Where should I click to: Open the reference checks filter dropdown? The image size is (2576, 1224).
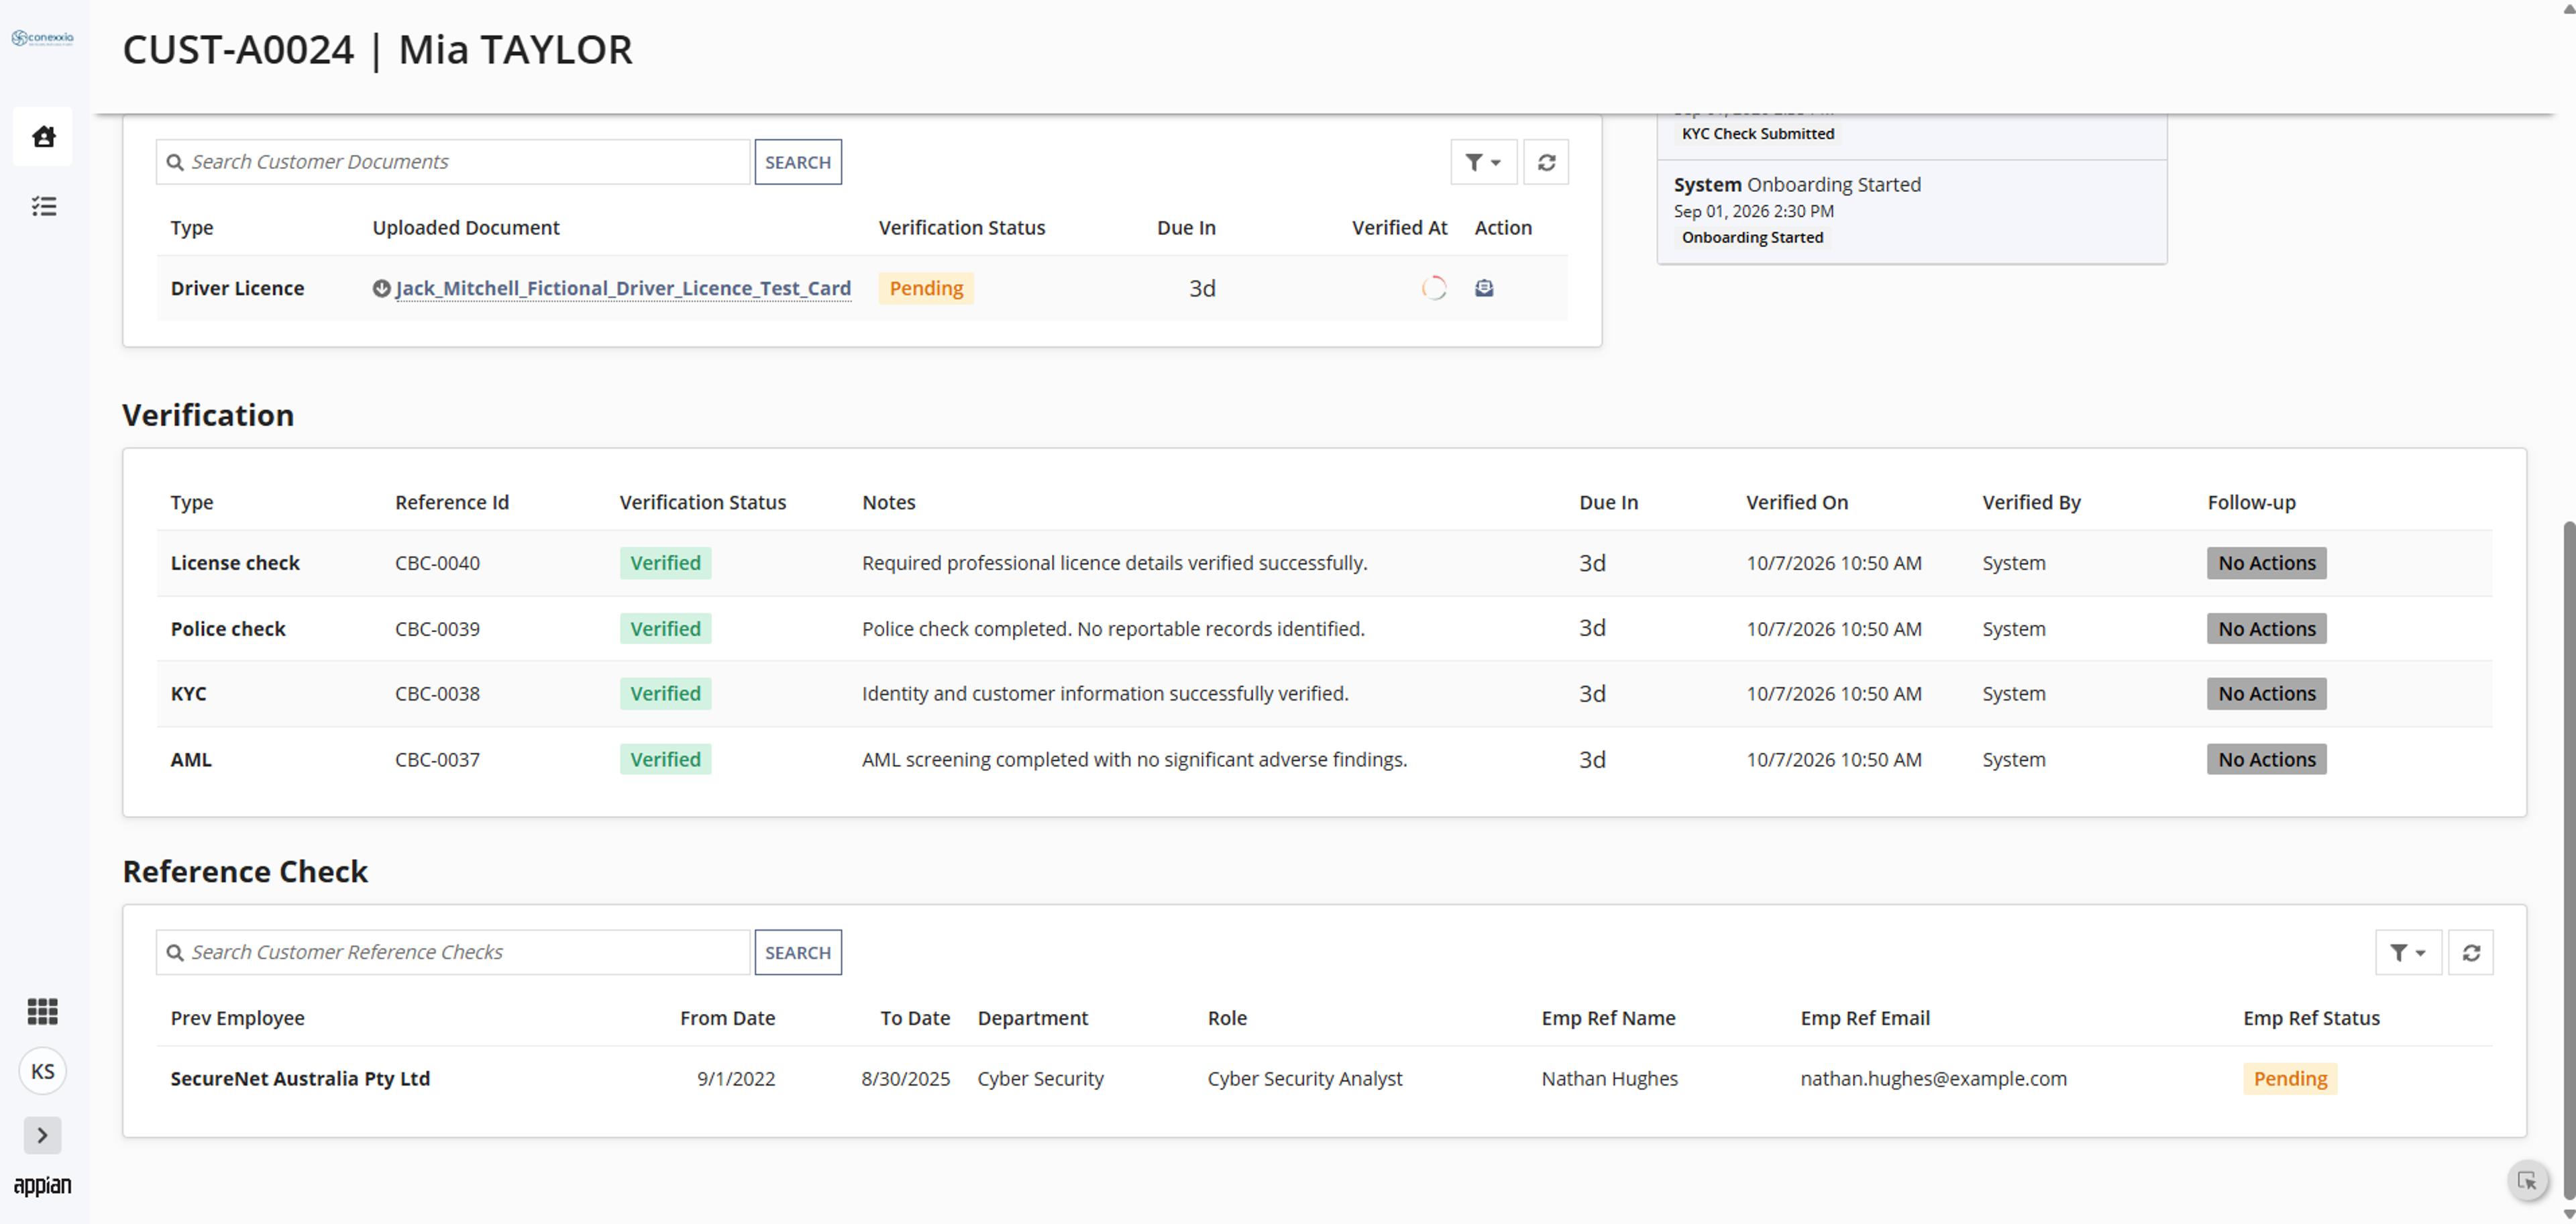point(2408,952)
